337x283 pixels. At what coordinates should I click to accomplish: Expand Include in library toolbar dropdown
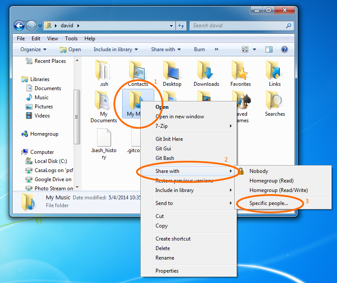(116, 49)
